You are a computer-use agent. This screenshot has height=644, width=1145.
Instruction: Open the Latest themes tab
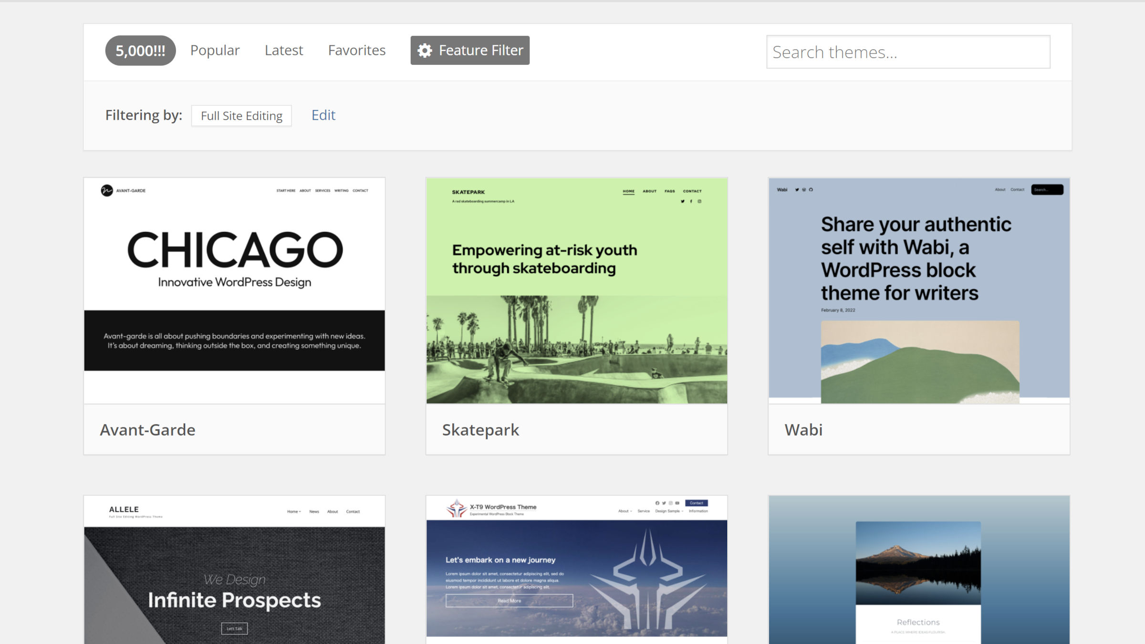284,50
